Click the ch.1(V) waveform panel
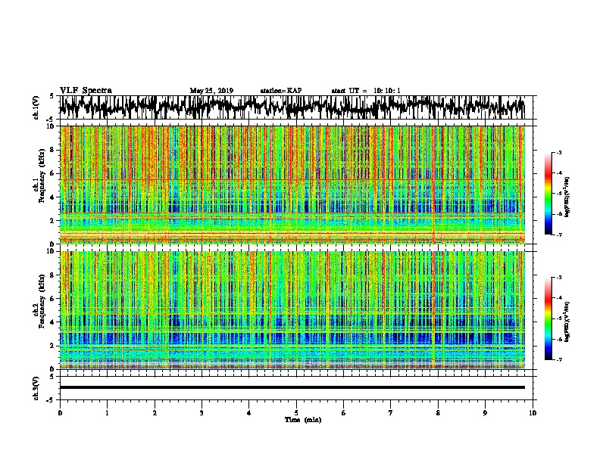Image resolution: width=600 pixels, height=463 pixels. [x=296, y=107]
